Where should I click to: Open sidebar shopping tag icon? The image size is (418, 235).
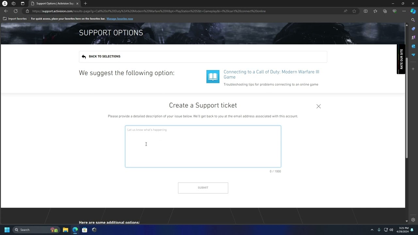pyautogui.click(x=413, y=29)
